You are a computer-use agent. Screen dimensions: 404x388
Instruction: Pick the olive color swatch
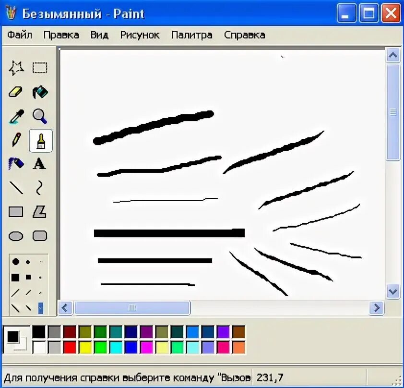click(85, 332)
